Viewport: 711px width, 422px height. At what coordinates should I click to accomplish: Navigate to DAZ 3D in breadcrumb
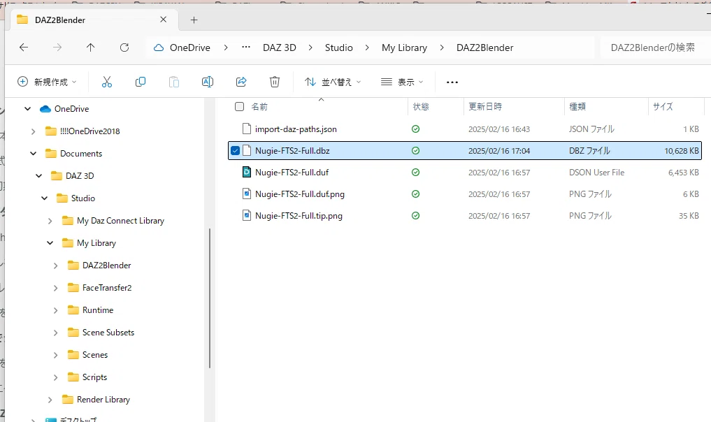(280, 48)
